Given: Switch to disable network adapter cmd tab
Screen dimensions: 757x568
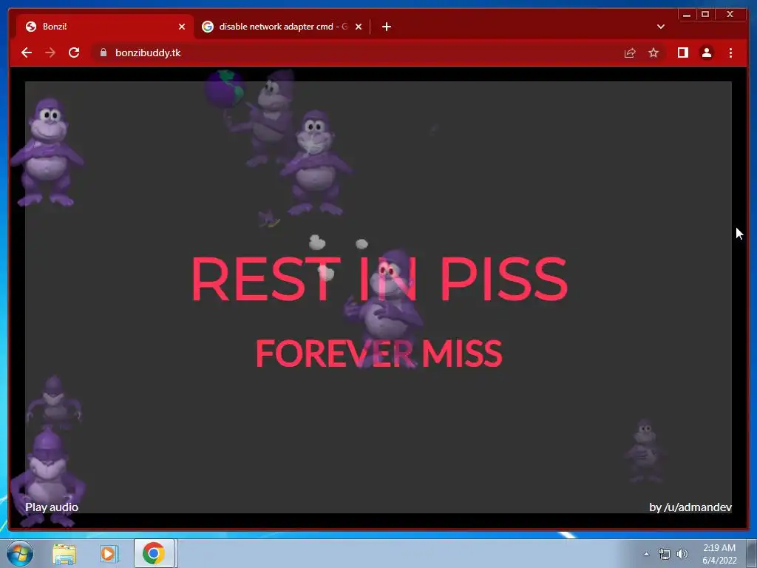Looking at the screenshot, I should point(282,27).
